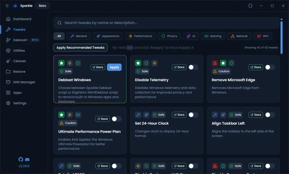Screen dimensions: 289x174
Task: Open Settings via its gear icon
Action: click(8, 103)
